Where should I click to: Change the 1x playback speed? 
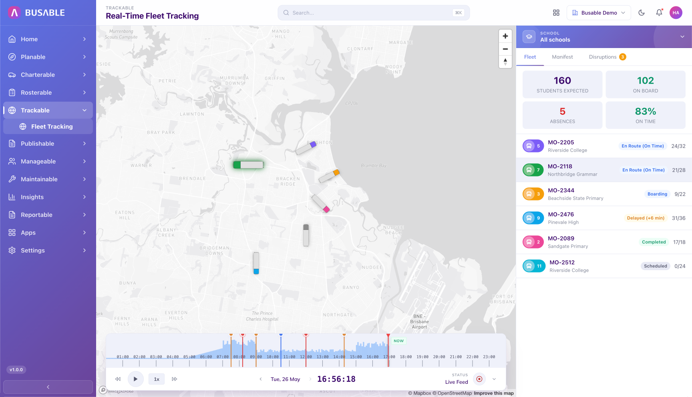coord(157,379)
